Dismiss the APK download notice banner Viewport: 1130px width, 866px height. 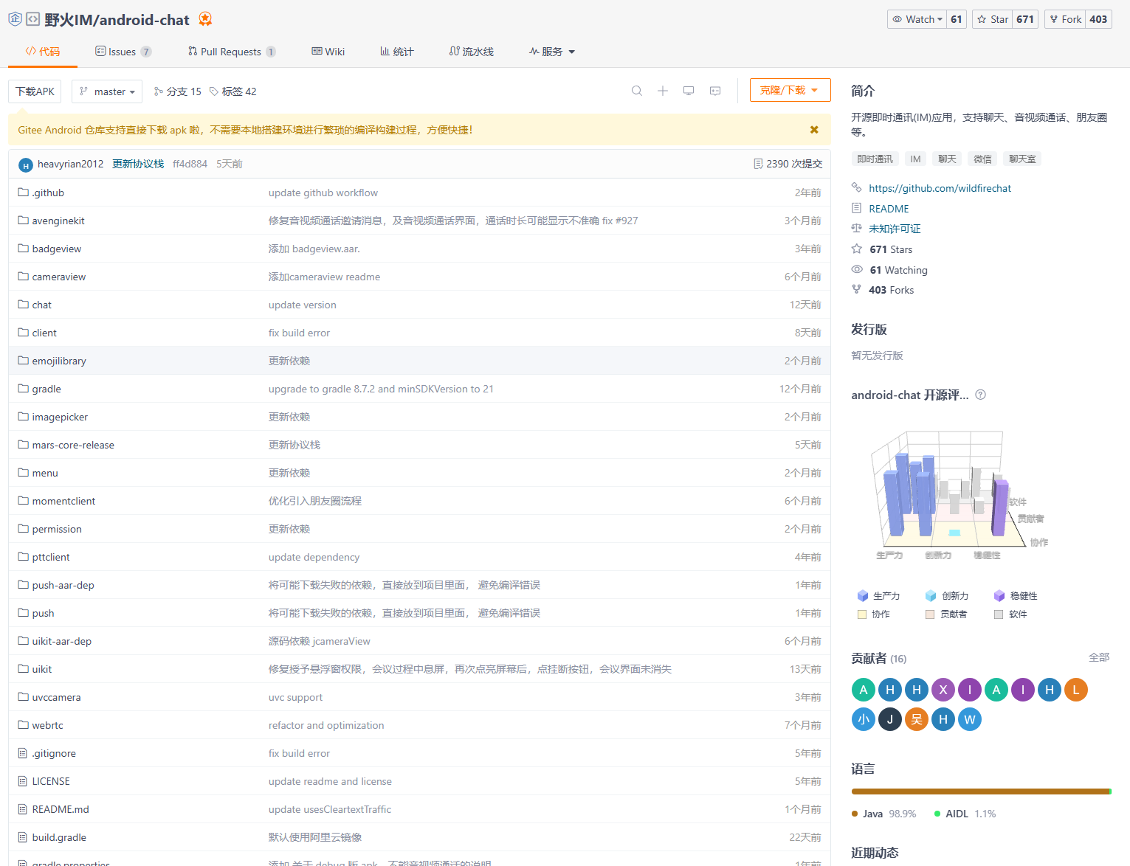[814, 130]
